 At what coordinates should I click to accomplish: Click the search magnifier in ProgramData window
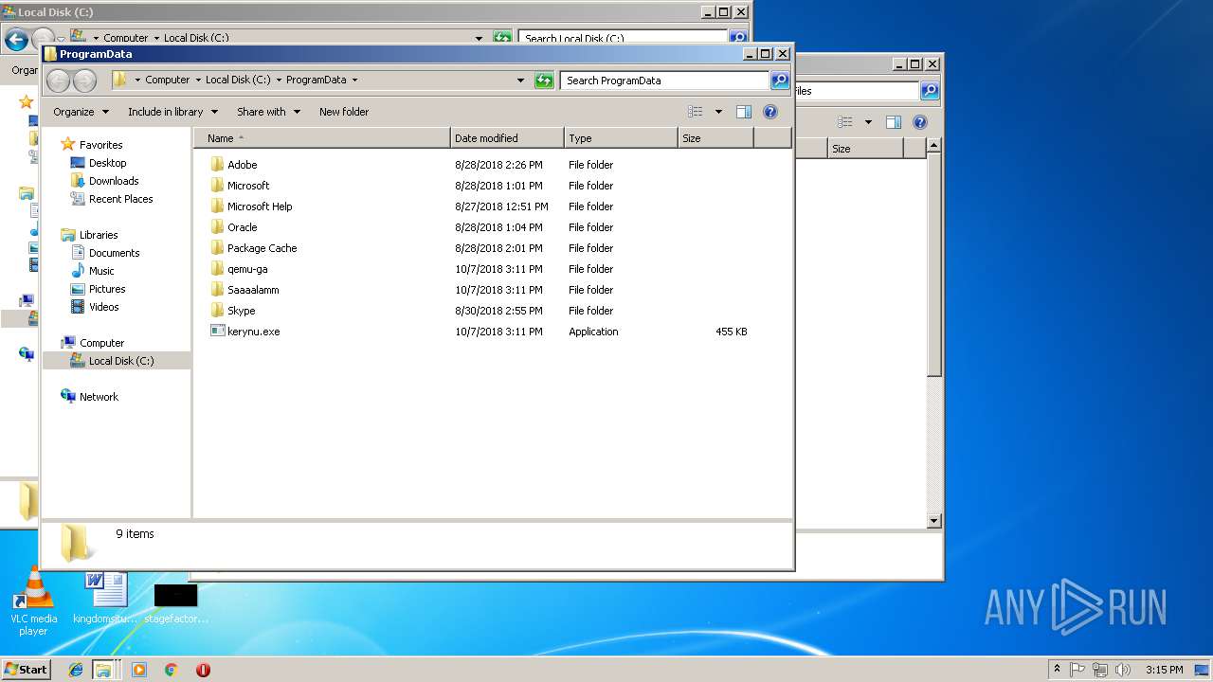(x=780, y=81)
